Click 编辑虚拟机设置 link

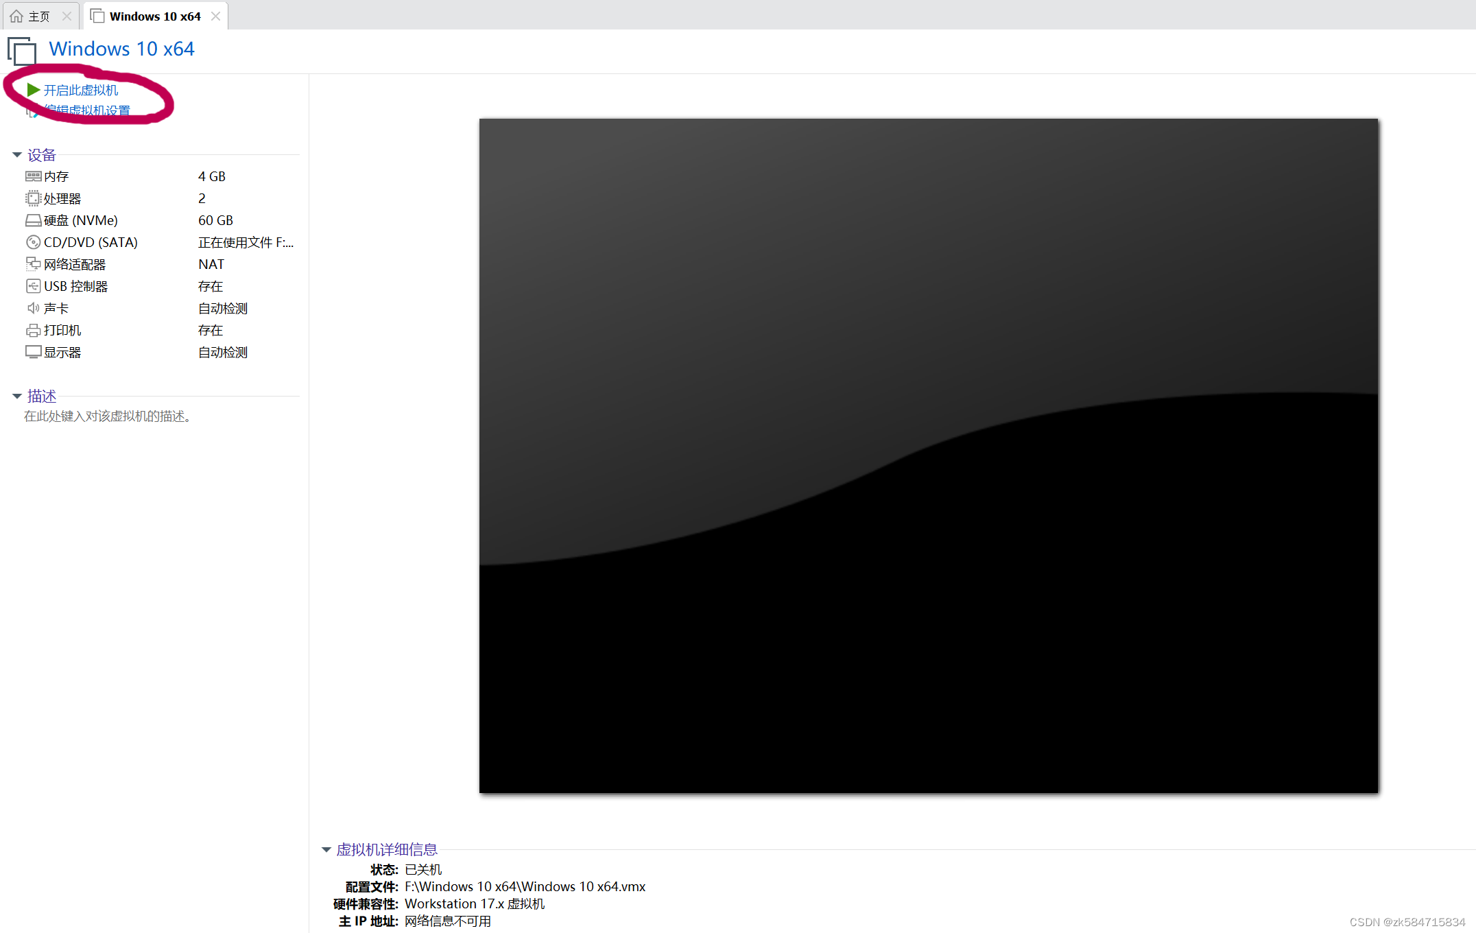[87, 110]
